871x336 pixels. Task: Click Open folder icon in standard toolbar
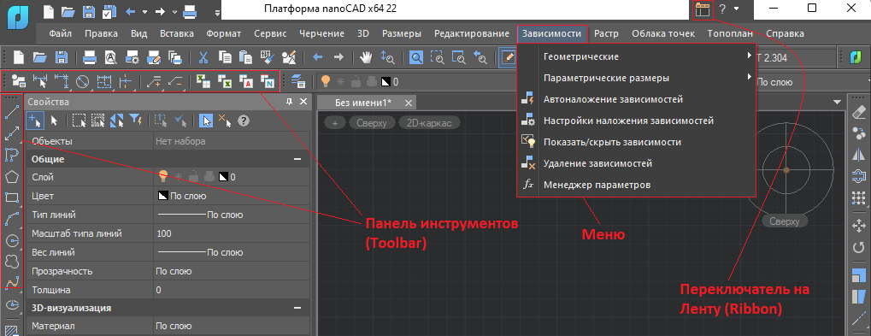point(39,56)
